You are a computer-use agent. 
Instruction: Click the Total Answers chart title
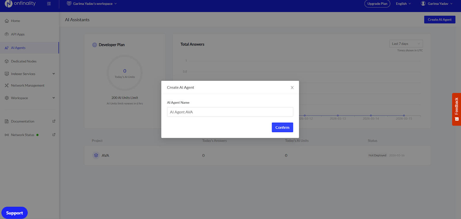click(192, 44)
